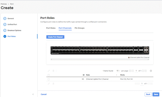Click the left arrow of the device scrollbar
The image size is (162, 97).
pyautogui.click(x=51, y=59)
